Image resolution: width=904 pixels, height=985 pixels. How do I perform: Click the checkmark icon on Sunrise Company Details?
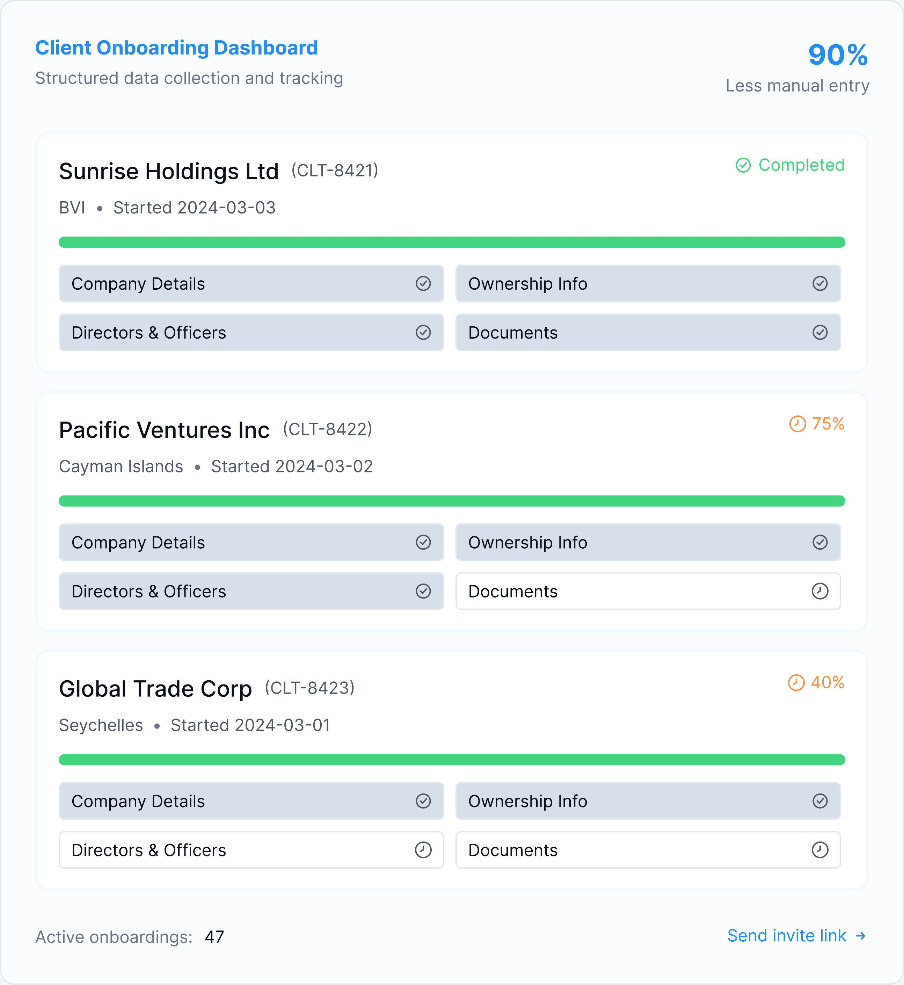424,283
